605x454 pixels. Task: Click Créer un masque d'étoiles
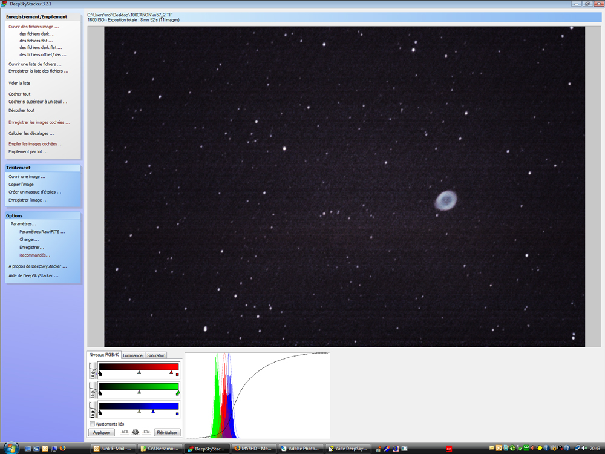[34, 192]
